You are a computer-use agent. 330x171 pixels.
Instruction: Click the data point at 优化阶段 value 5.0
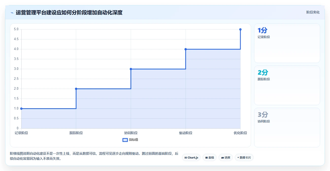pos(240,29)
